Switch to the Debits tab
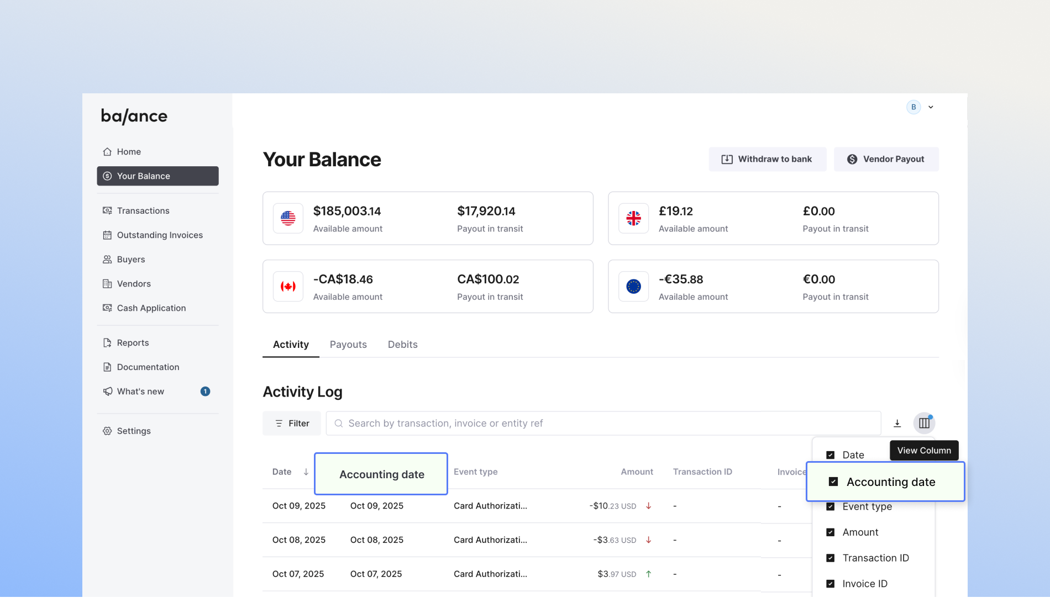1050x603 pixels. click(402, 345)
